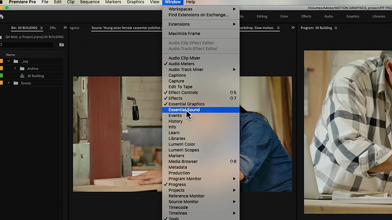This screenshot has height=220, width=392.
Task: Switch to the Audio workspace
Action: coord(328,17)
